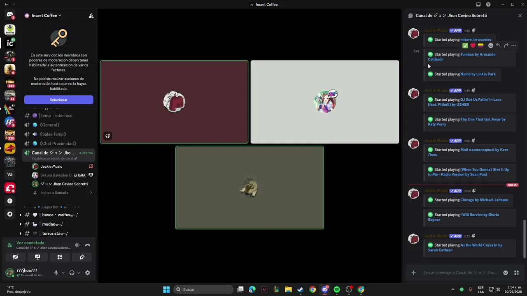Add white check mark reaction to message

coord(465,46)
